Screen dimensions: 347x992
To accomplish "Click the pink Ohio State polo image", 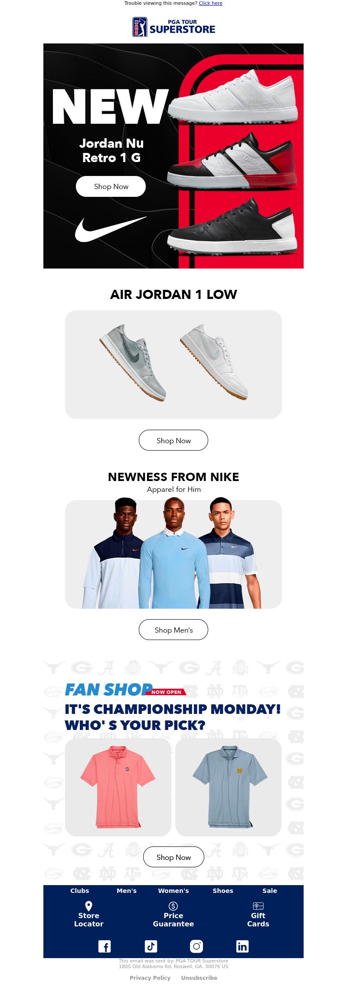I will 118,787.
